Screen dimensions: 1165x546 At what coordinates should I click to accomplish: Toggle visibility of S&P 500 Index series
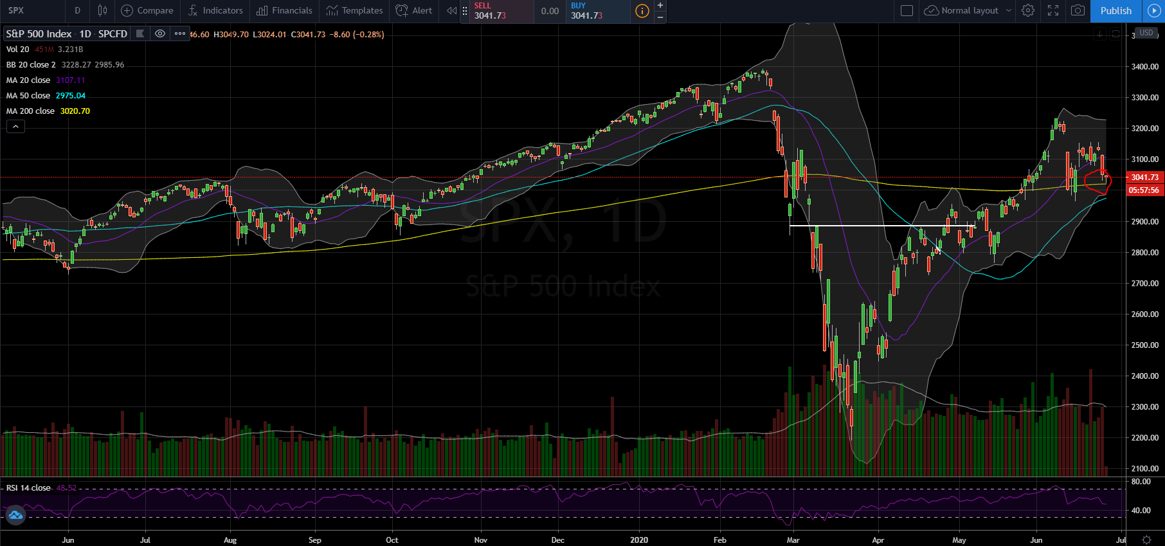point(160,33)
